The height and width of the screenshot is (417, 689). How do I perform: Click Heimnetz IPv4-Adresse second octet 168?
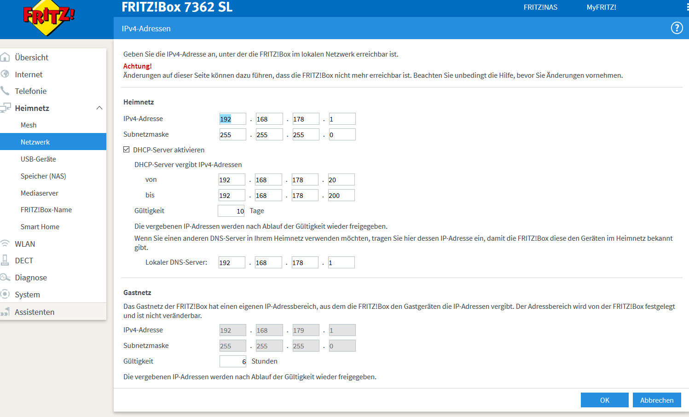click(x=269, y=119)
